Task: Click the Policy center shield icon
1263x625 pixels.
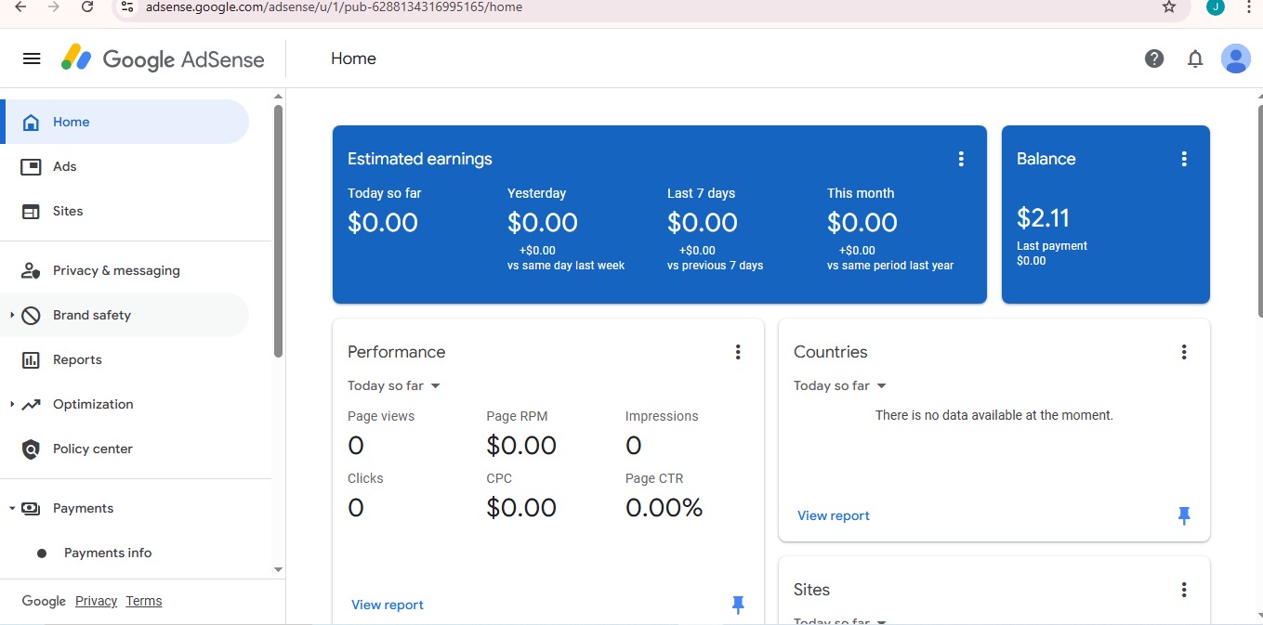Action: click(x=31, y=449)
